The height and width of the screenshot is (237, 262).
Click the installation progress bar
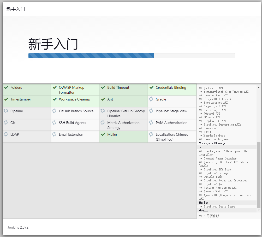pos(132,56)
